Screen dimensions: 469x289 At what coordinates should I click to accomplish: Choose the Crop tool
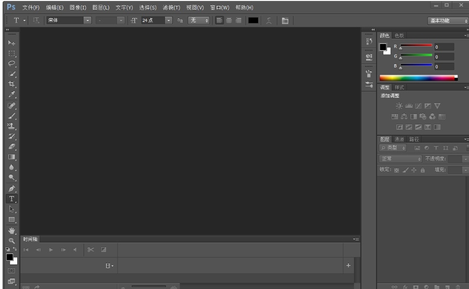pyautogui.click(x=11, y=84)
